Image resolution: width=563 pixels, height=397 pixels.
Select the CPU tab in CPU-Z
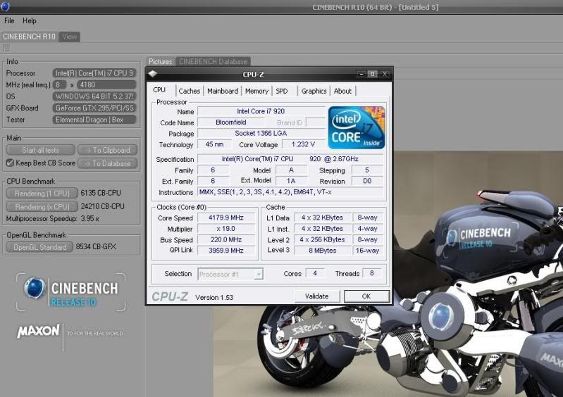[x=159, y=90]
